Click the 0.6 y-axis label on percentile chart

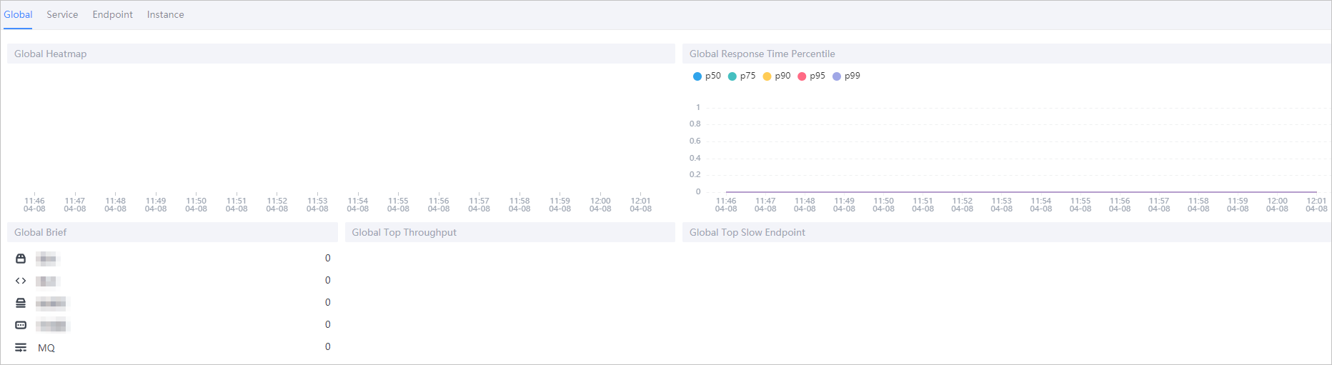click(x=695, y=141)
